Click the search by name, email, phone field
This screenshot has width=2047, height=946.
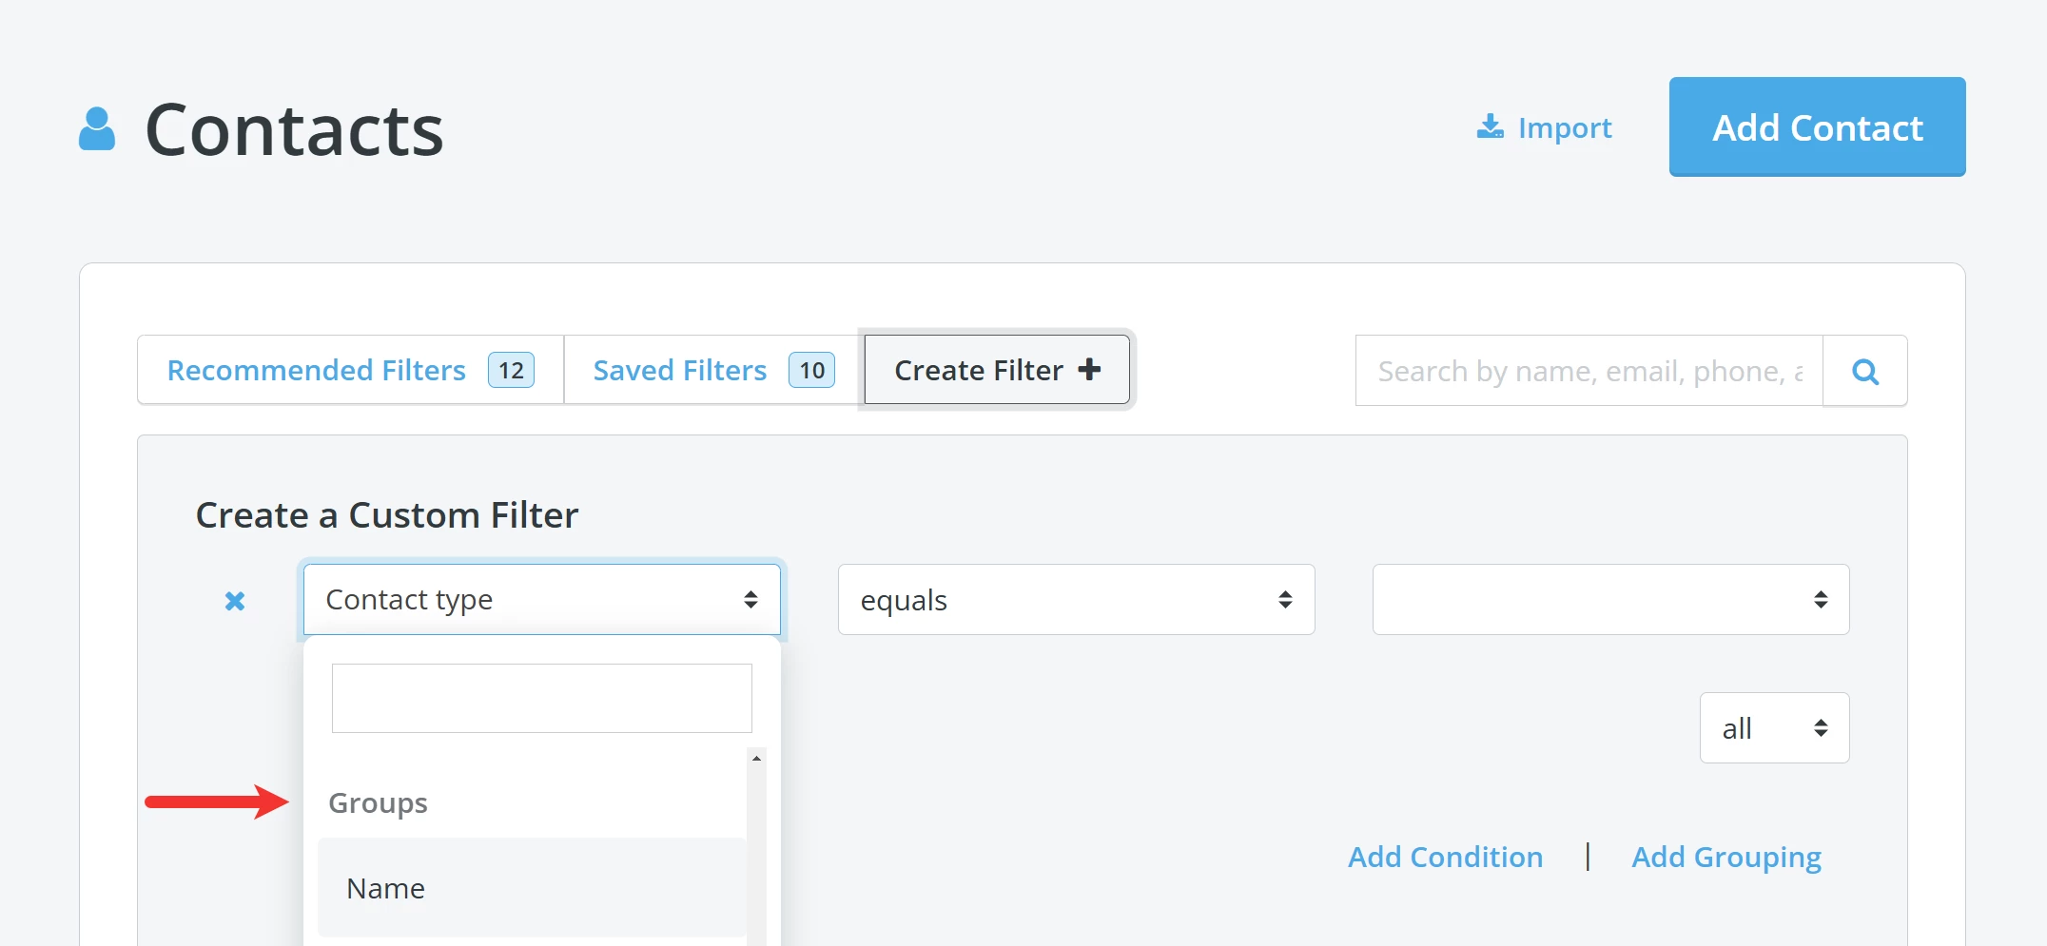pyautogui.click(x=1587, y=371)
